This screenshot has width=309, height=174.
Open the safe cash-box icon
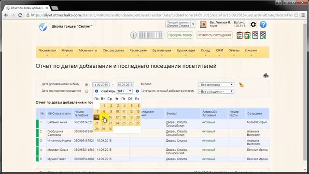203,24
